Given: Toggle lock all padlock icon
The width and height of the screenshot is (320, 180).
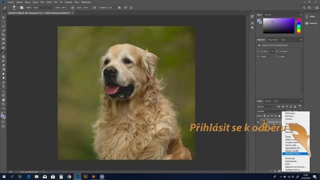Looking at the screenshot, I should click(x=279, y=116).
